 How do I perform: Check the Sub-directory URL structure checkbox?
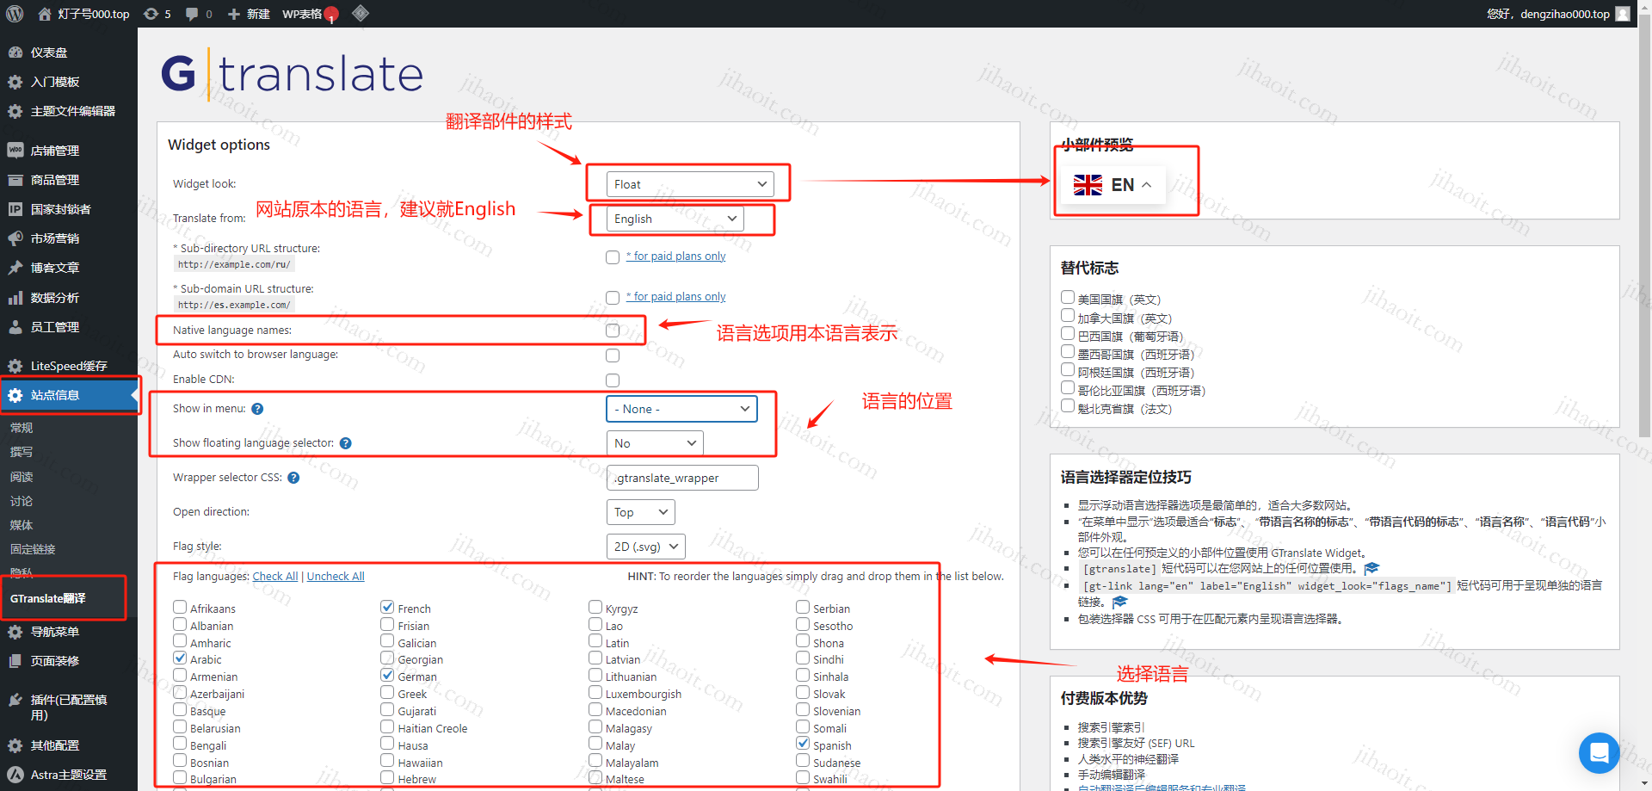613,257
